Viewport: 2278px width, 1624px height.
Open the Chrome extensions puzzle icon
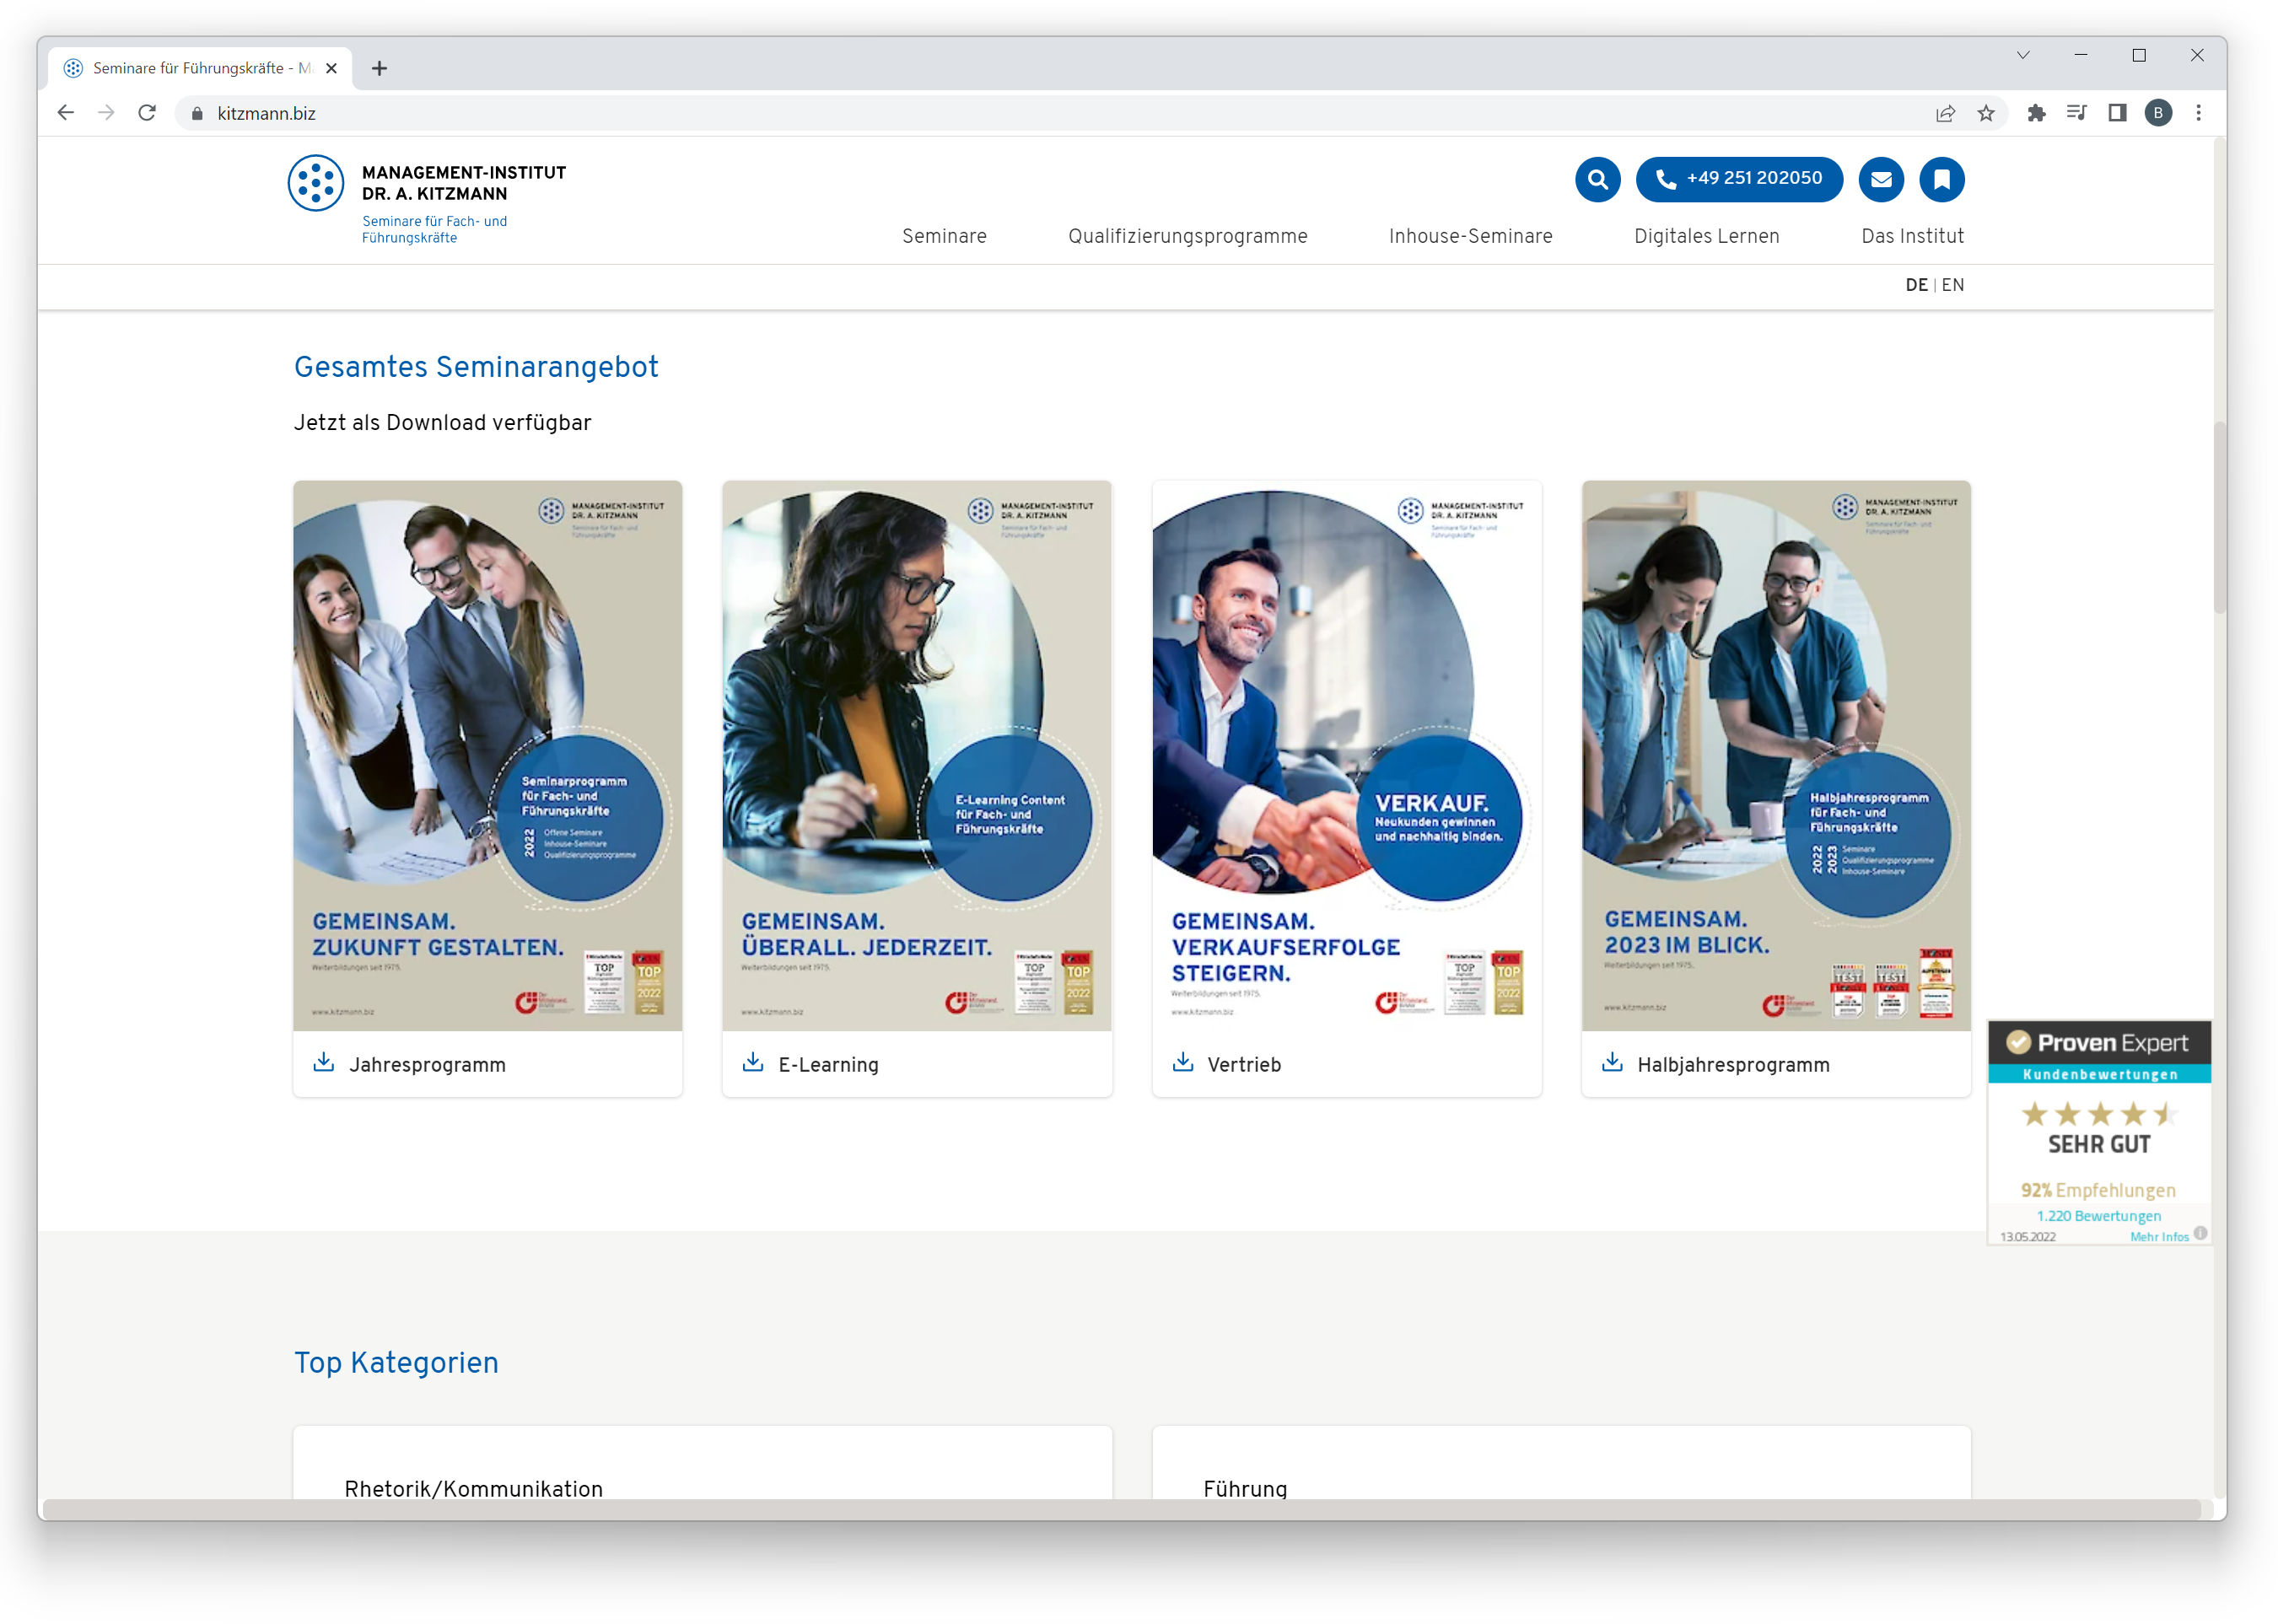[x=2036, y=113]
